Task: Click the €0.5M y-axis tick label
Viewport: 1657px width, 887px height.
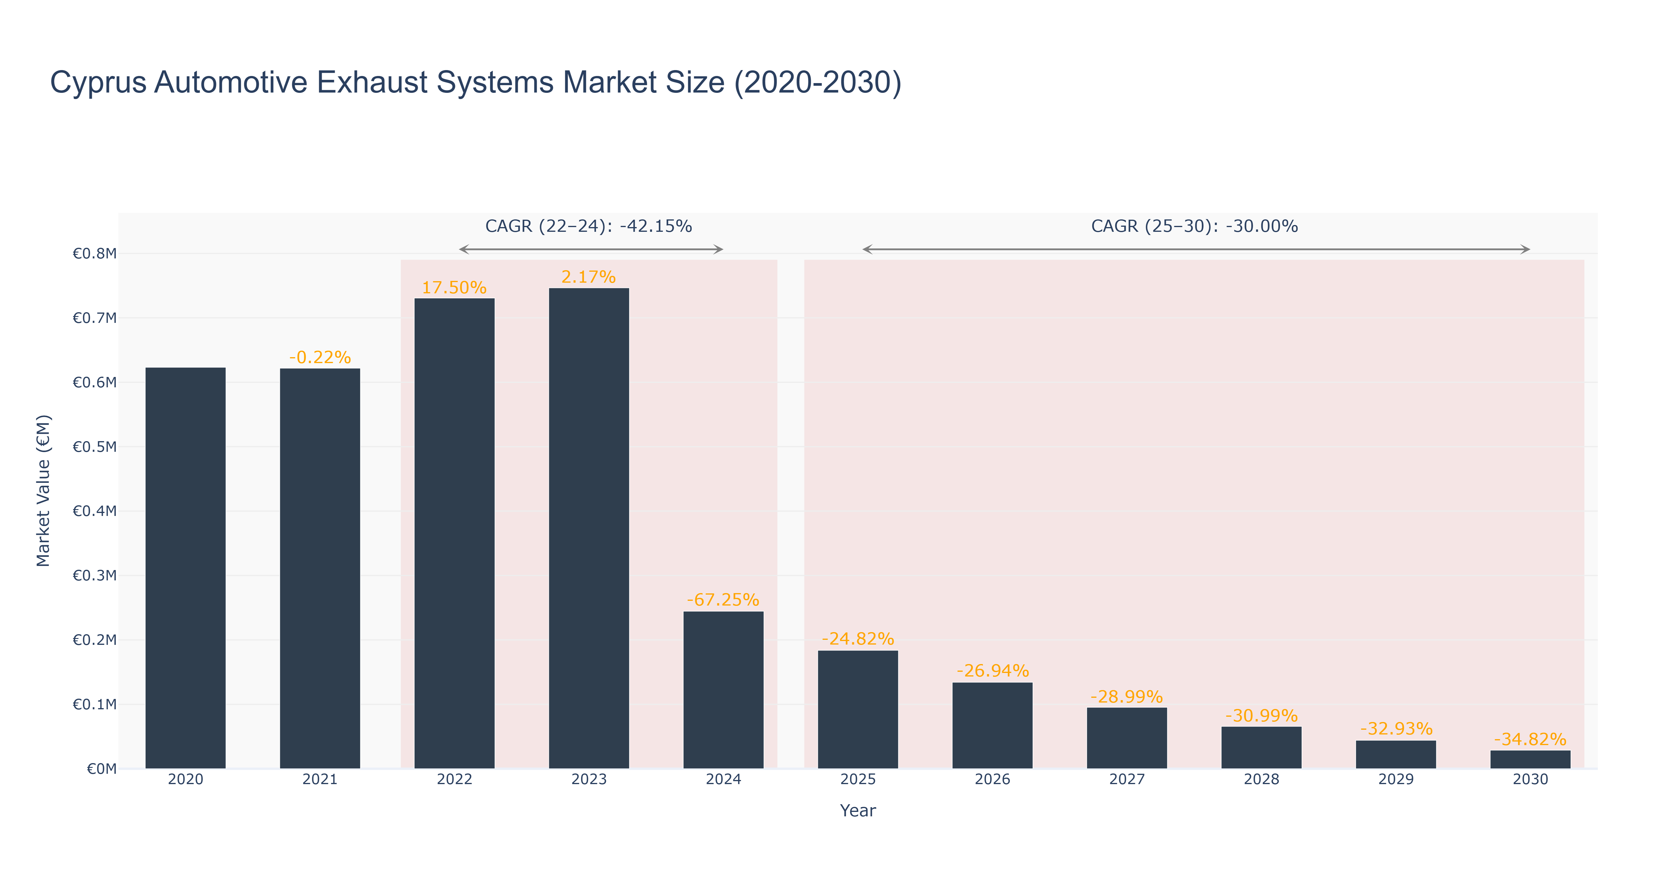Action: (x=95, y=447)
